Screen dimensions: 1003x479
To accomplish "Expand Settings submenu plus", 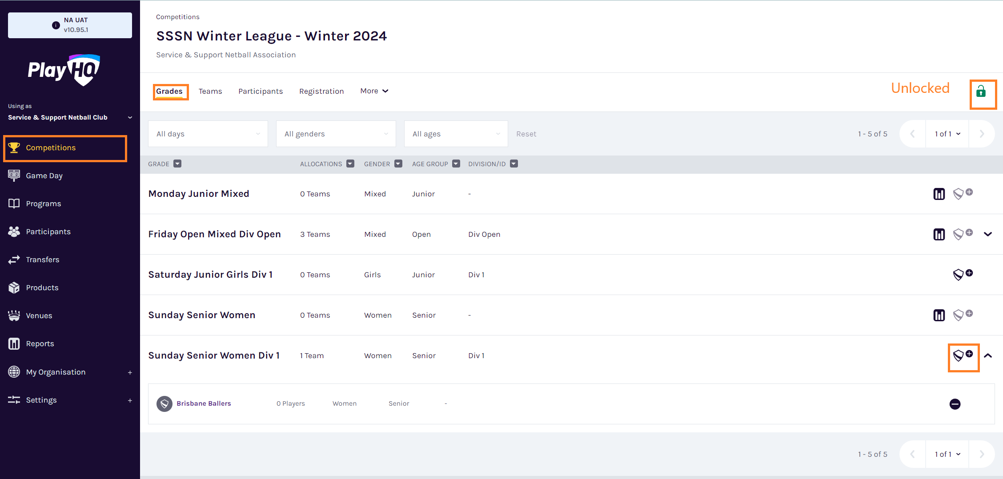I will 130,400.
